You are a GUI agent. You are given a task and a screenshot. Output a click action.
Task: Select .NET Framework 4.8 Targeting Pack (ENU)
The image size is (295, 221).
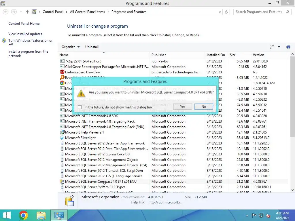tap(173, 127)
